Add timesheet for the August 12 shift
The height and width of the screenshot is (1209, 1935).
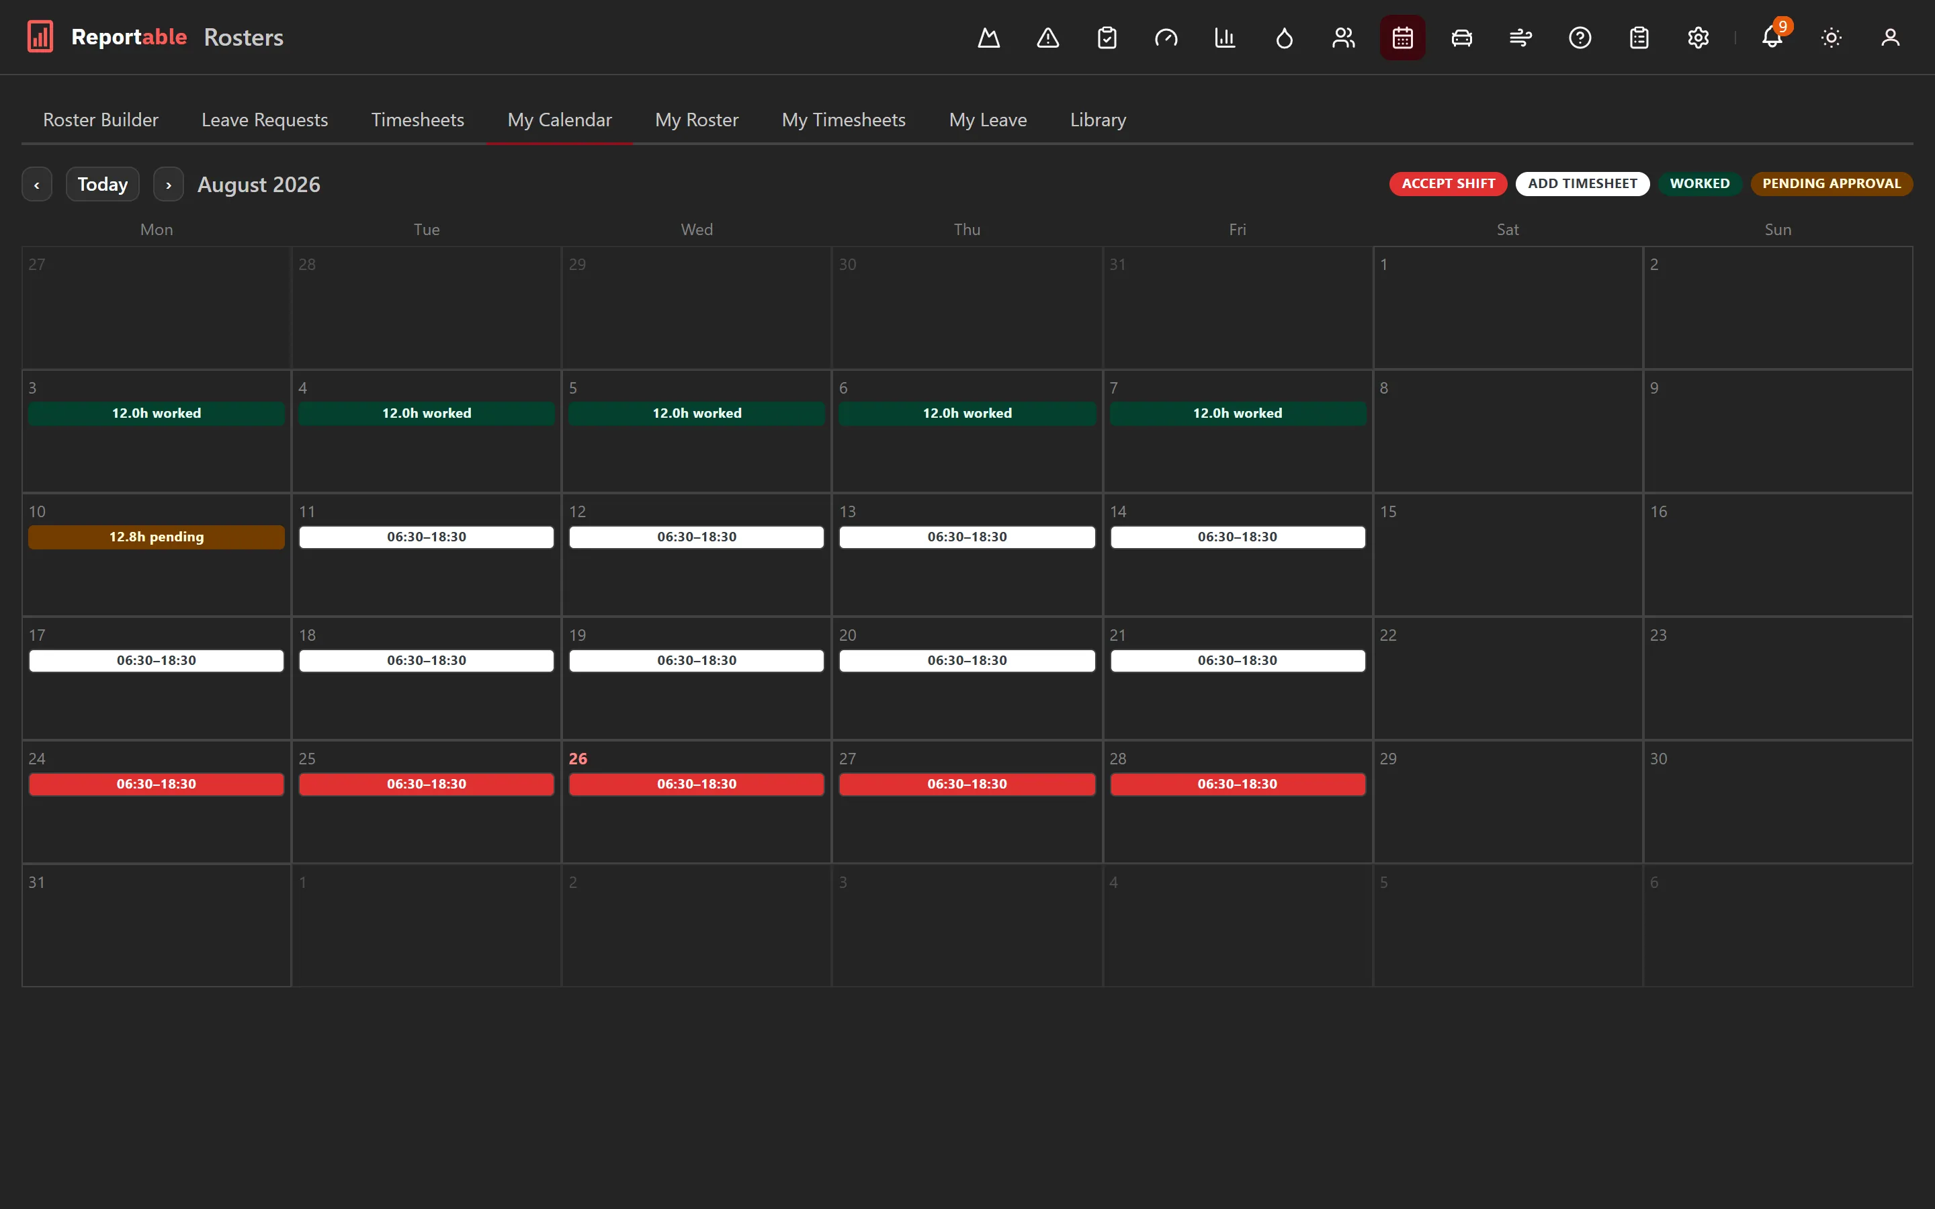coord(697,537)
